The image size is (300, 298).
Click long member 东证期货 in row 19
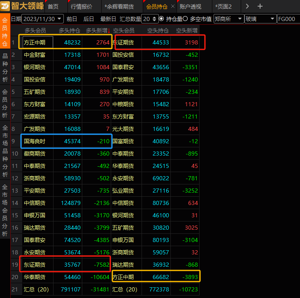click(35, 265)
